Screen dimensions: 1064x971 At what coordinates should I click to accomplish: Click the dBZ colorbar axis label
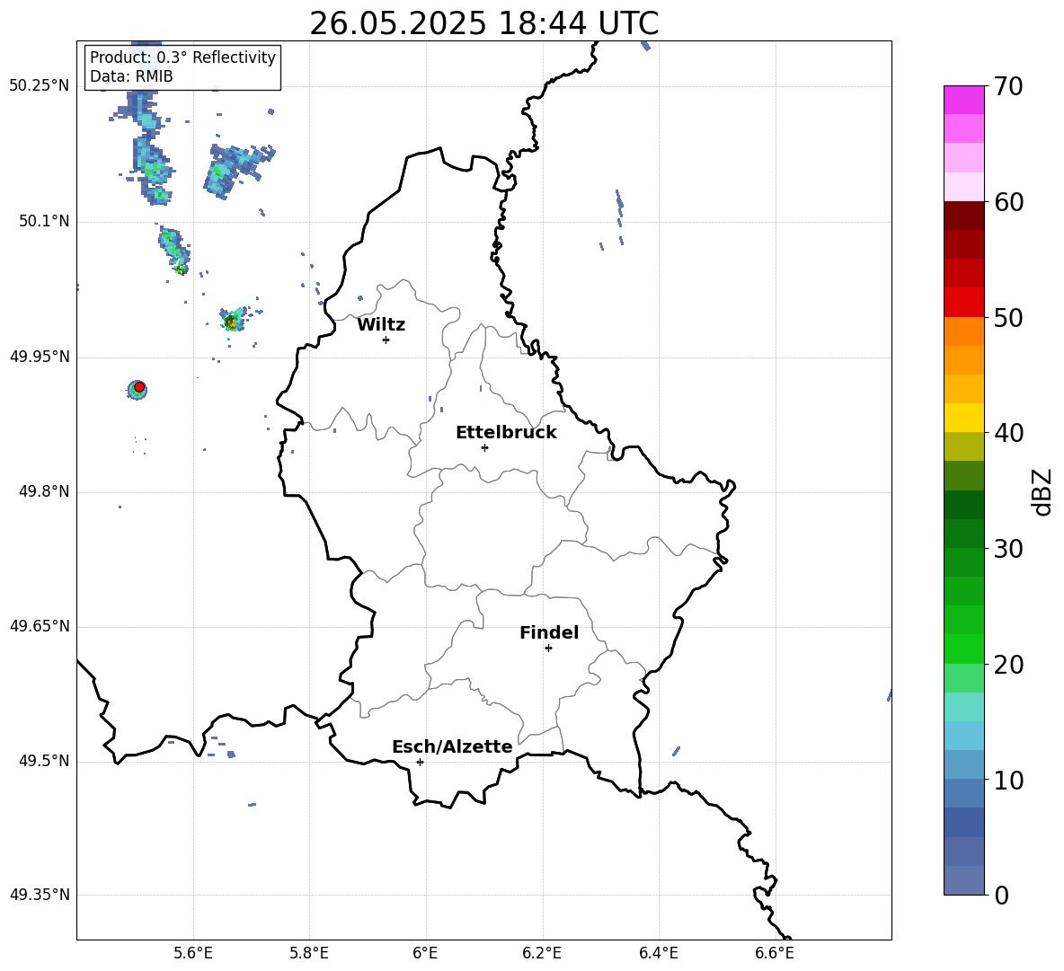[1042, 491]
